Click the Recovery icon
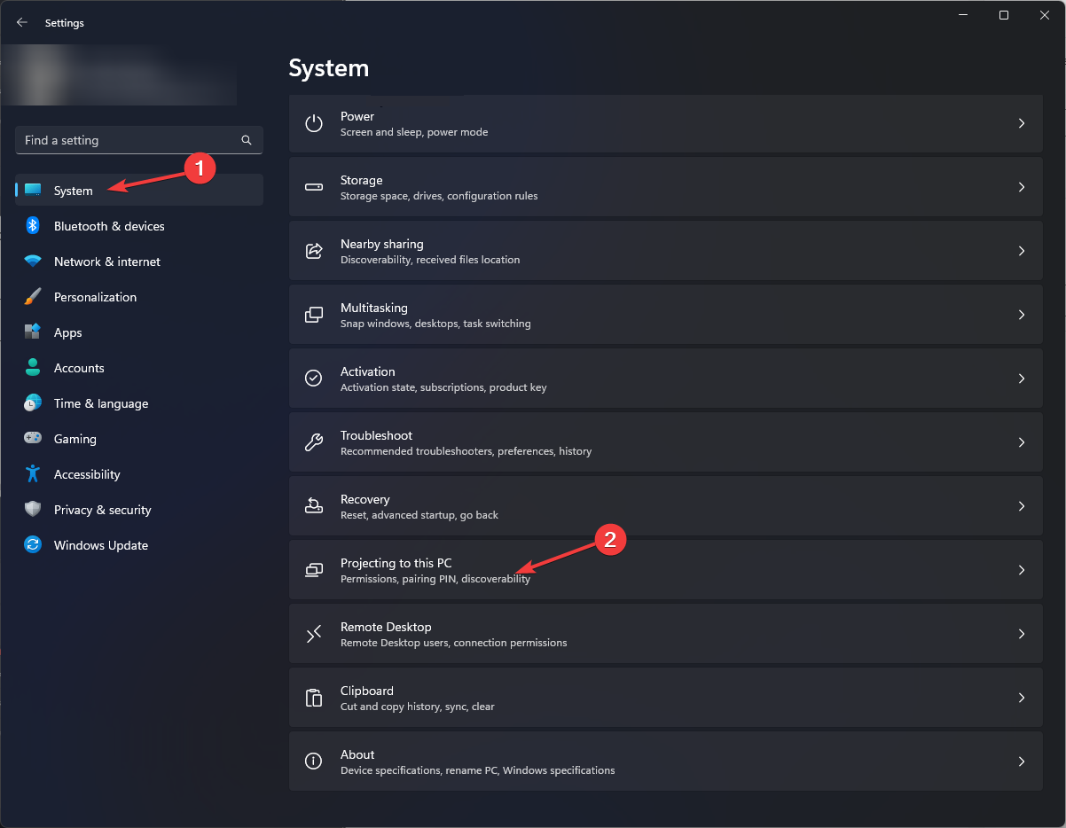1066x828 pixels. 314,506
